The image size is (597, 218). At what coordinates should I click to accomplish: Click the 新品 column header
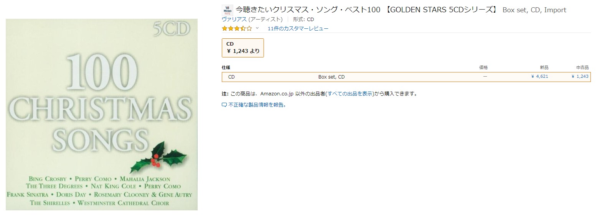click(x=544, y=67)
